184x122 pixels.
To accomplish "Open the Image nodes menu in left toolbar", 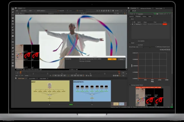I will (13, 9).
